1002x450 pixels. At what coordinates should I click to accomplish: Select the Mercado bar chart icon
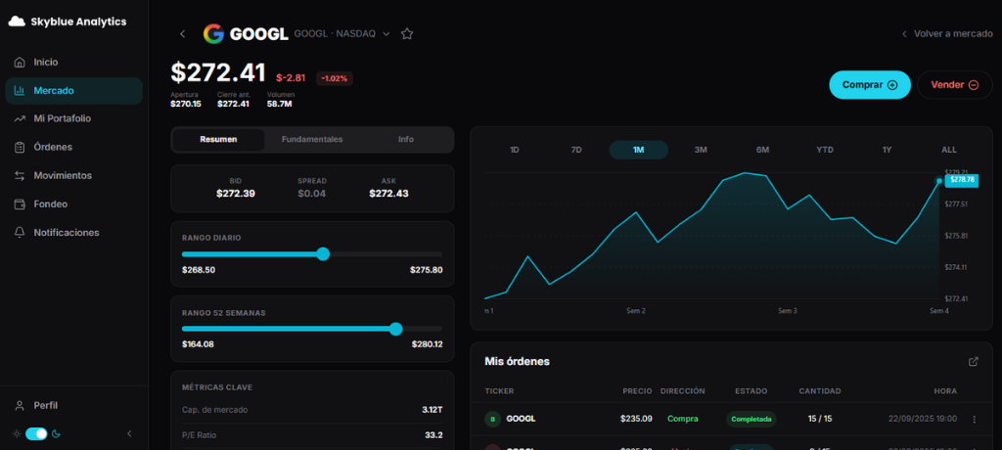[20, 91]
